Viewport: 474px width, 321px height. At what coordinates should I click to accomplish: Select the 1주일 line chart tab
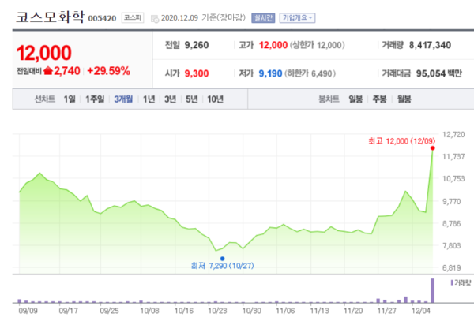(x=95, y=99)
